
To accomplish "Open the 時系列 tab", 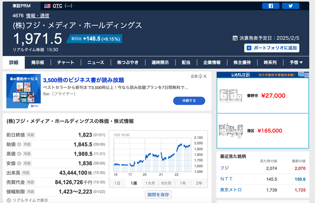I will click(x=270, y=63).
